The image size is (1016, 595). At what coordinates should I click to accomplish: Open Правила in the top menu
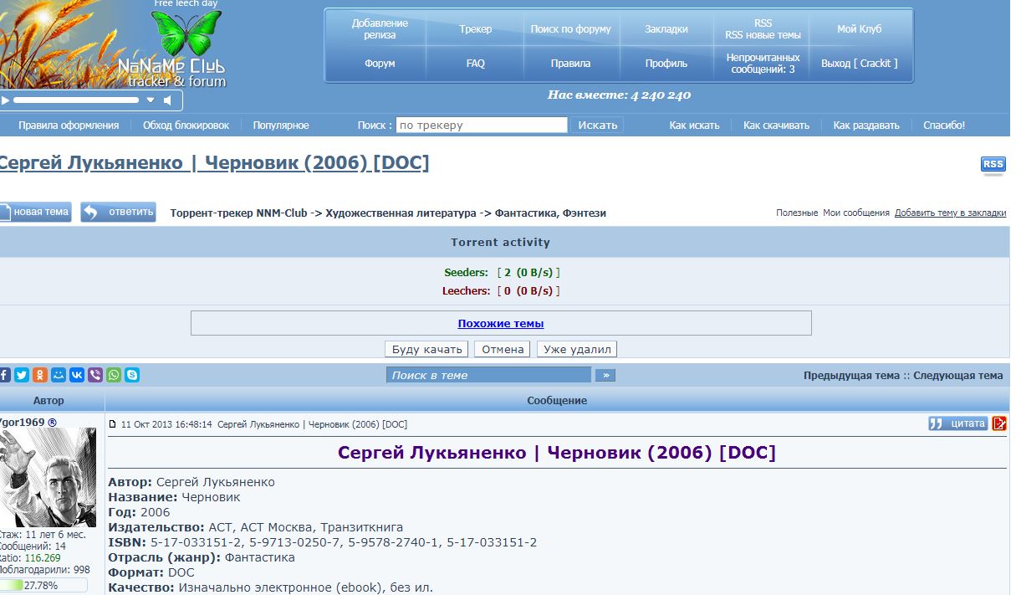[570, 64]
